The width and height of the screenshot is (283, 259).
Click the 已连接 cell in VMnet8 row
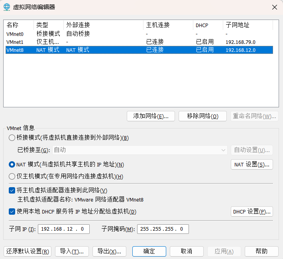155,50
